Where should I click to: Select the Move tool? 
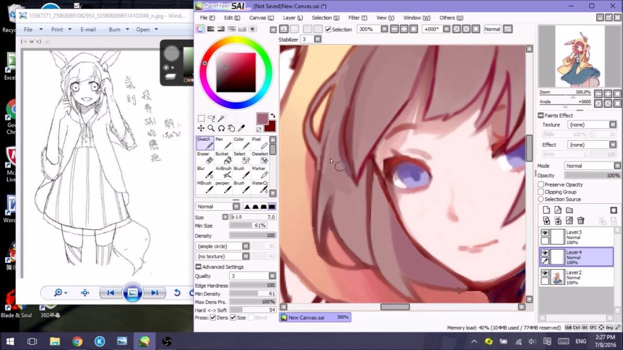[x=201, y=128]
